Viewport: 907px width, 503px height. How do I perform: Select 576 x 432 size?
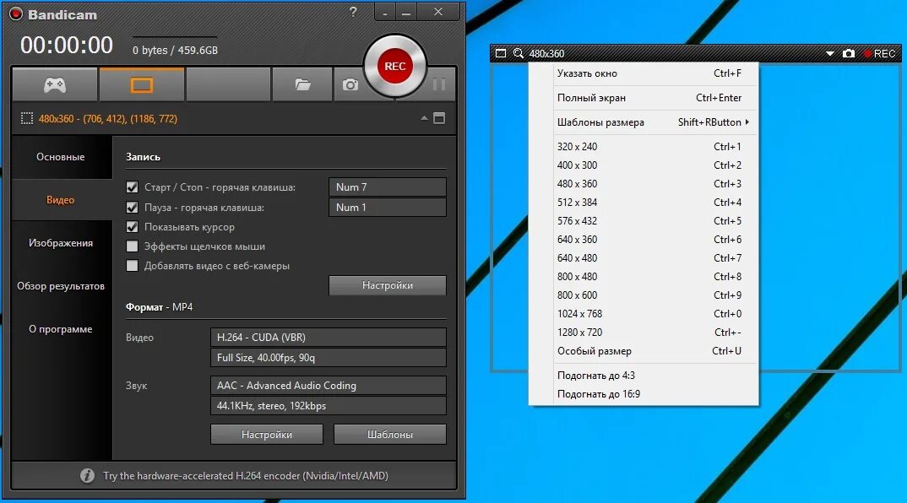pos(644,220)
